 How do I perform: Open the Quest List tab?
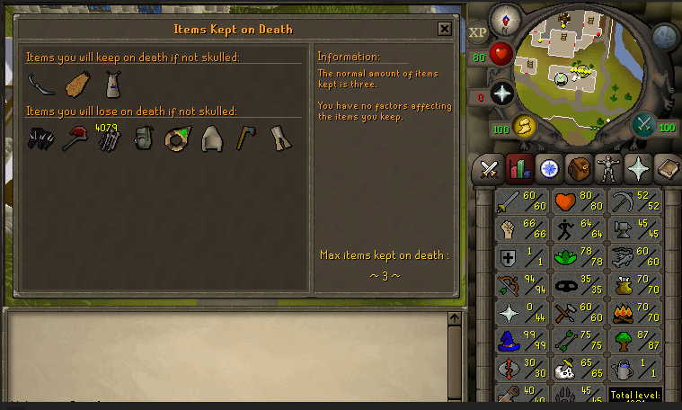(x=549, y=169)
